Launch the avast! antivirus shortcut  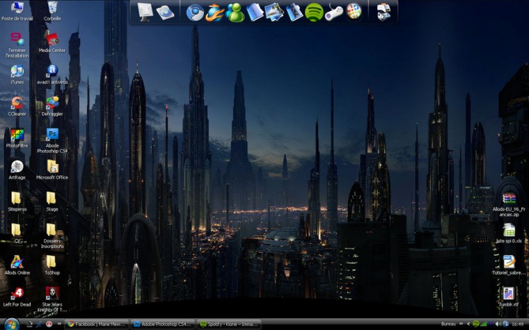click(52, 74)
